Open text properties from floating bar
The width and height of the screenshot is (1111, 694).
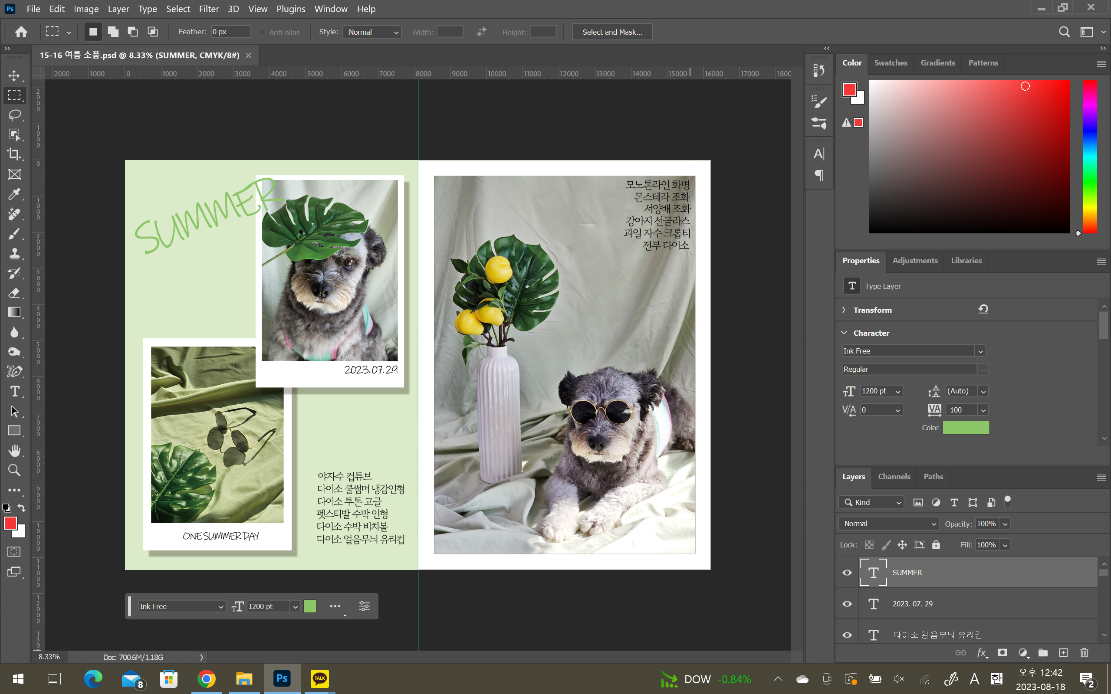point(364,606)
